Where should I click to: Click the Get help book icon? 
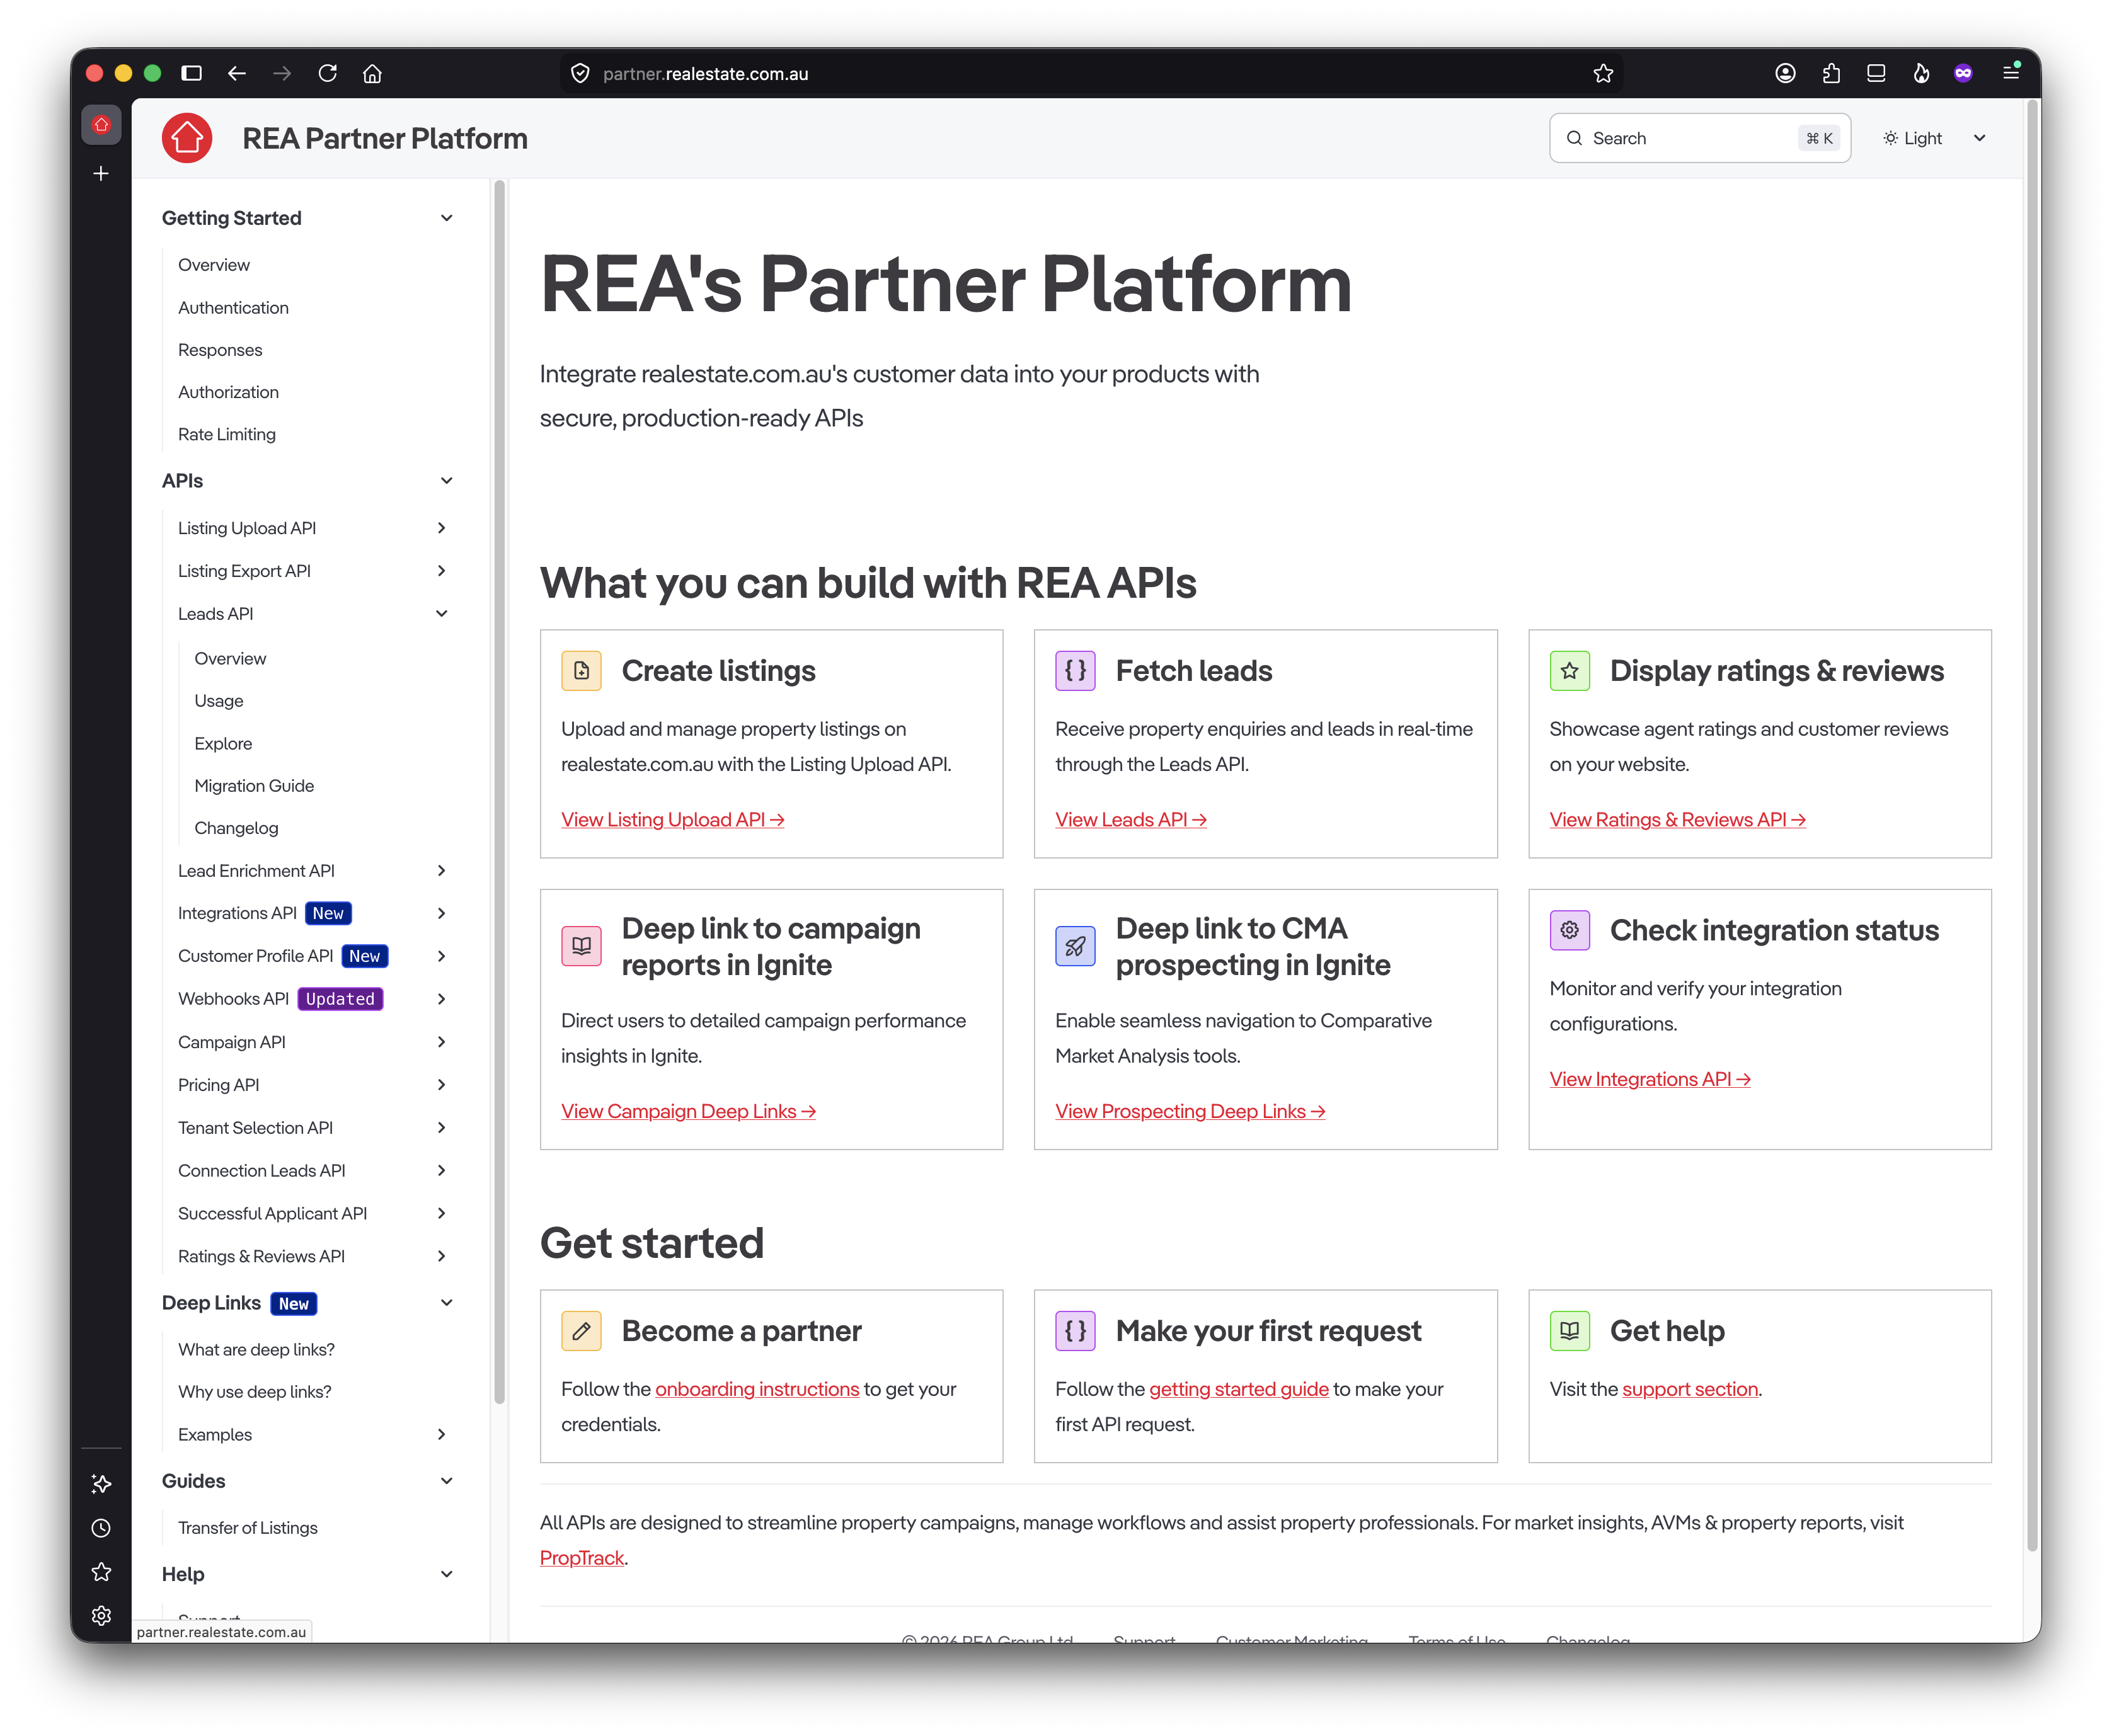click(1570, 1331)
